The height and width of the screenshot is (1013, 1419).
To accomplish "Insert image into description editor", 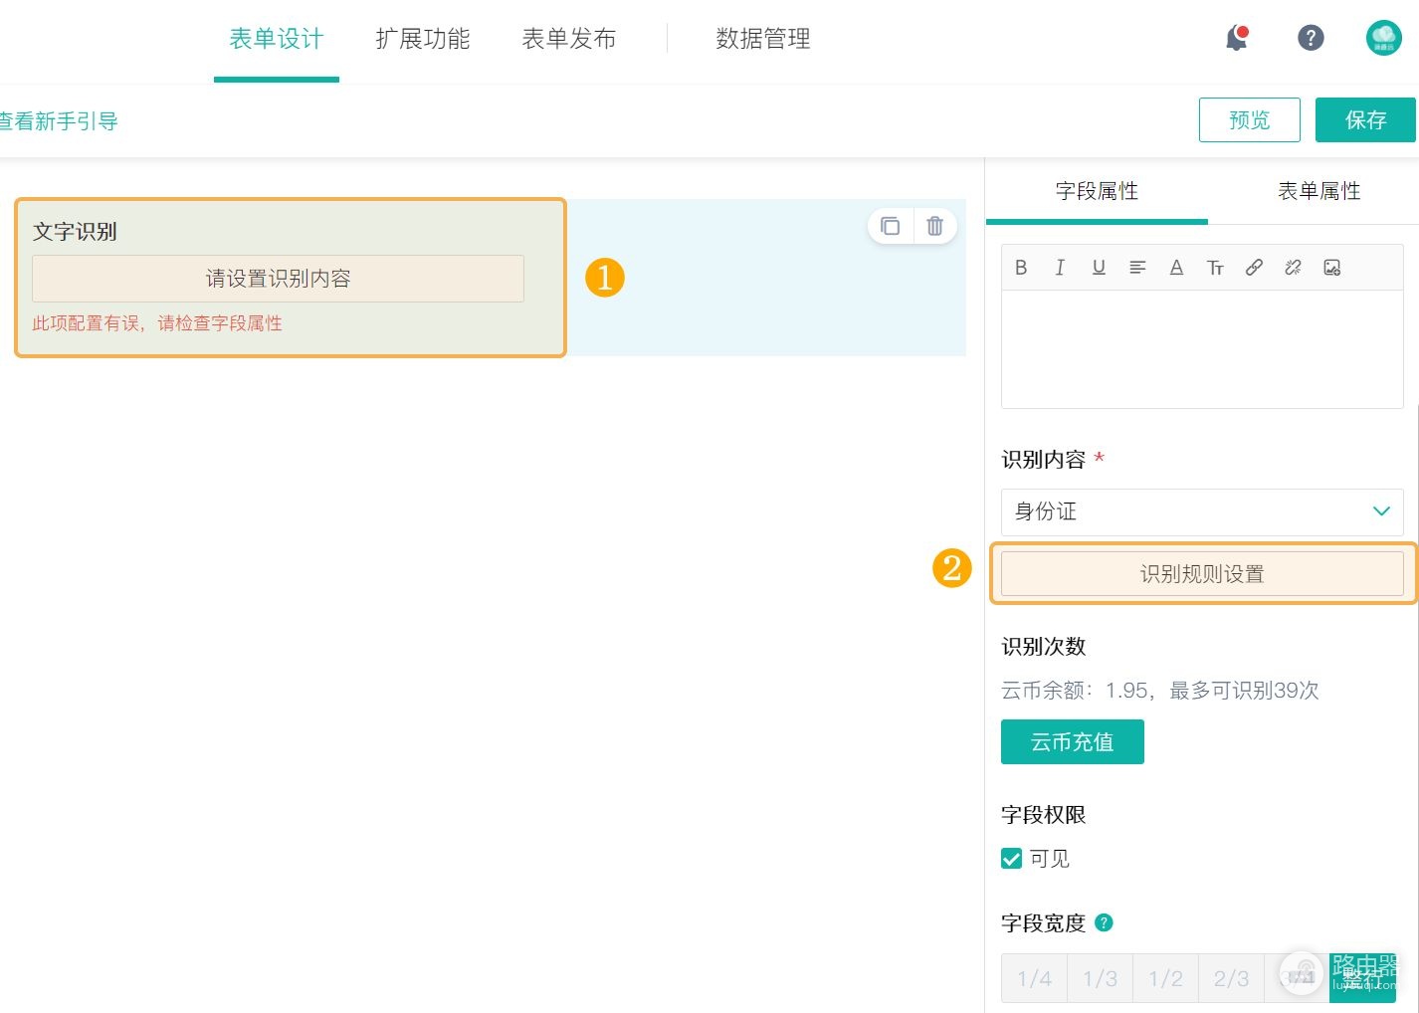I will (1331, 267).
